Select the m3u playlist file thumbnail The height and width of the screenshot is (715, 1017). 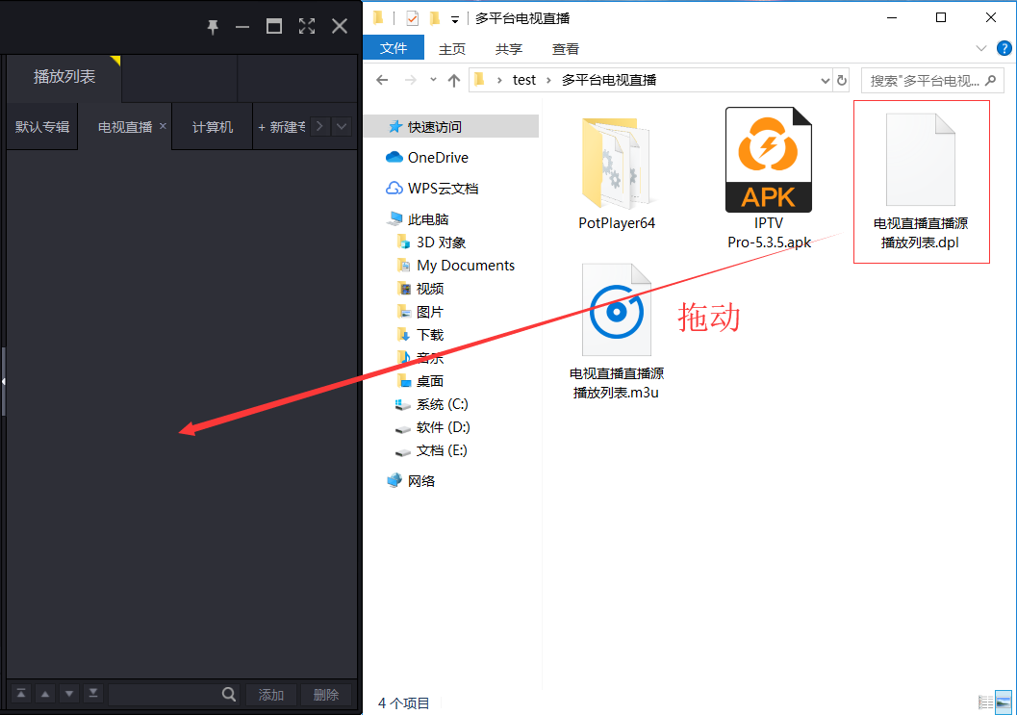tap(617, 309)
